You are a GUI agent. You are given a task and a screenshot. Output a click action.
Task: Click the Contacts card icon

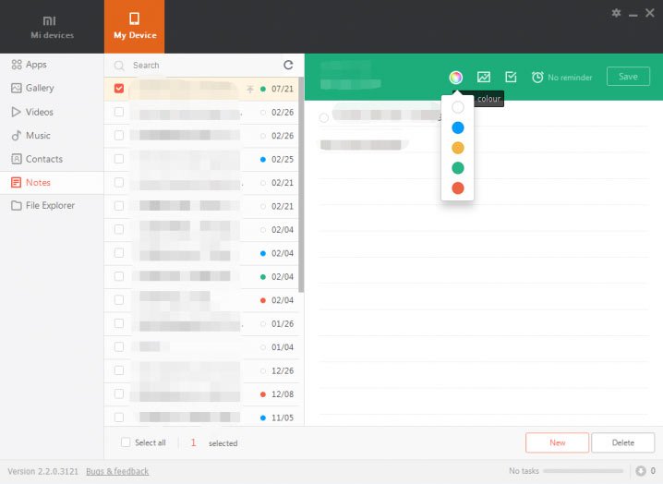[17, 159]
